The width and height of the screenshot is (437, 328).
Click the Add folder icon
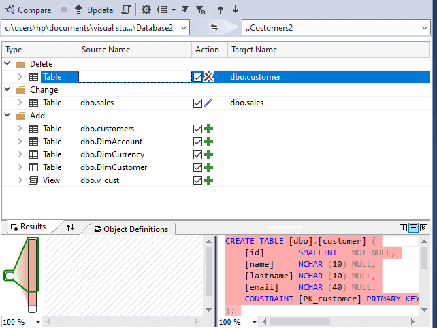(20, 116)
